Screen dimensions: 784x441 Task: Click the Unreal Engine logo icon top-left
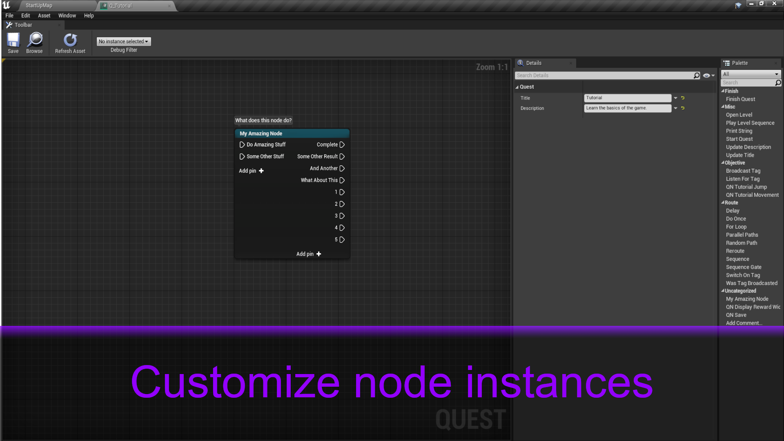coord(6,5)
